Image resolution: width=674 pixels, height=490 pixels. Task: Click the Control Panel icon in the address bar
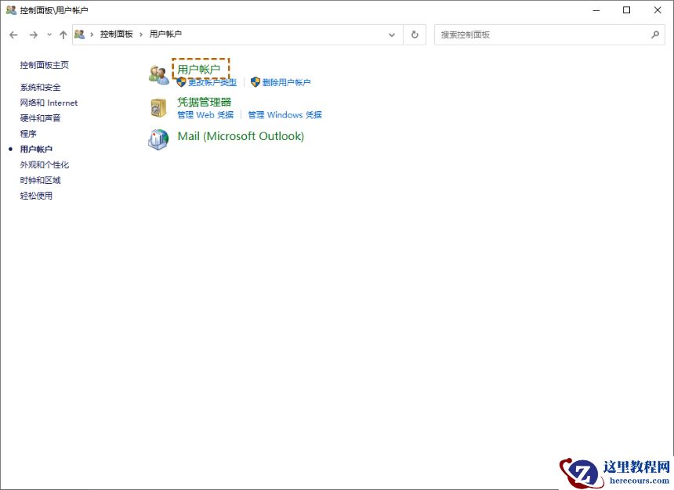click(78, 34)
